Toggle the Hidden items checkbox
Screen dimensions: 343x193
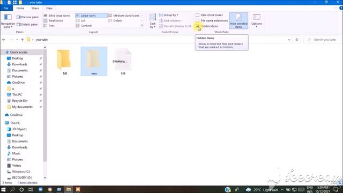pyautogui.click(x=198, y=26)
